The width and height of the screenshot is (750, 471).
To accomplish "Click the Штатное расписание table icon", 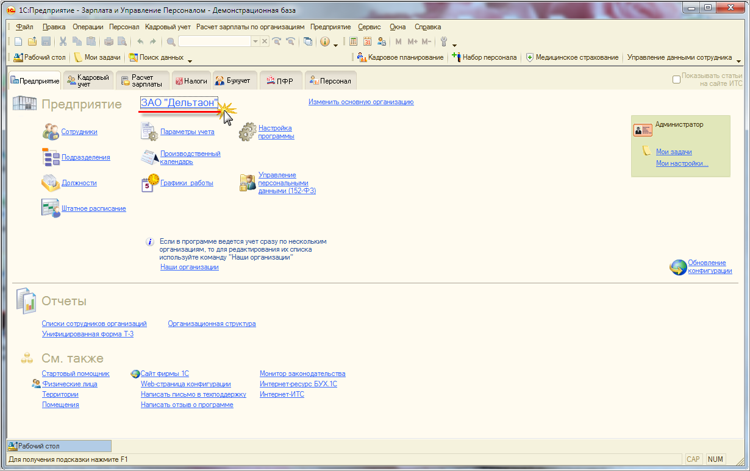I will (51, 208).
